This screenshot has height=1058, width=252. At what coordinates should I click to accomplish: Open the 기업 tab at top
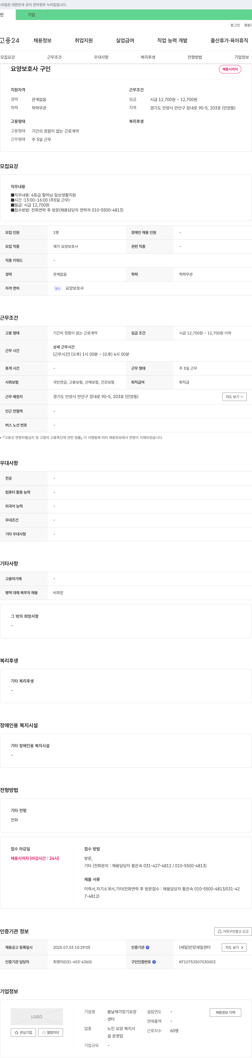tap(31, 15)
